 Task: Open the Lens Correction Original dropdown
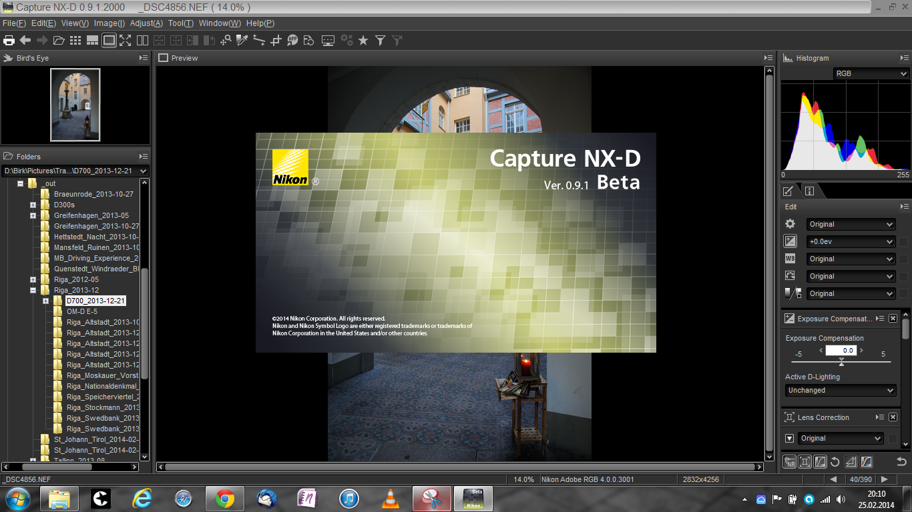[x=841, y=439]
